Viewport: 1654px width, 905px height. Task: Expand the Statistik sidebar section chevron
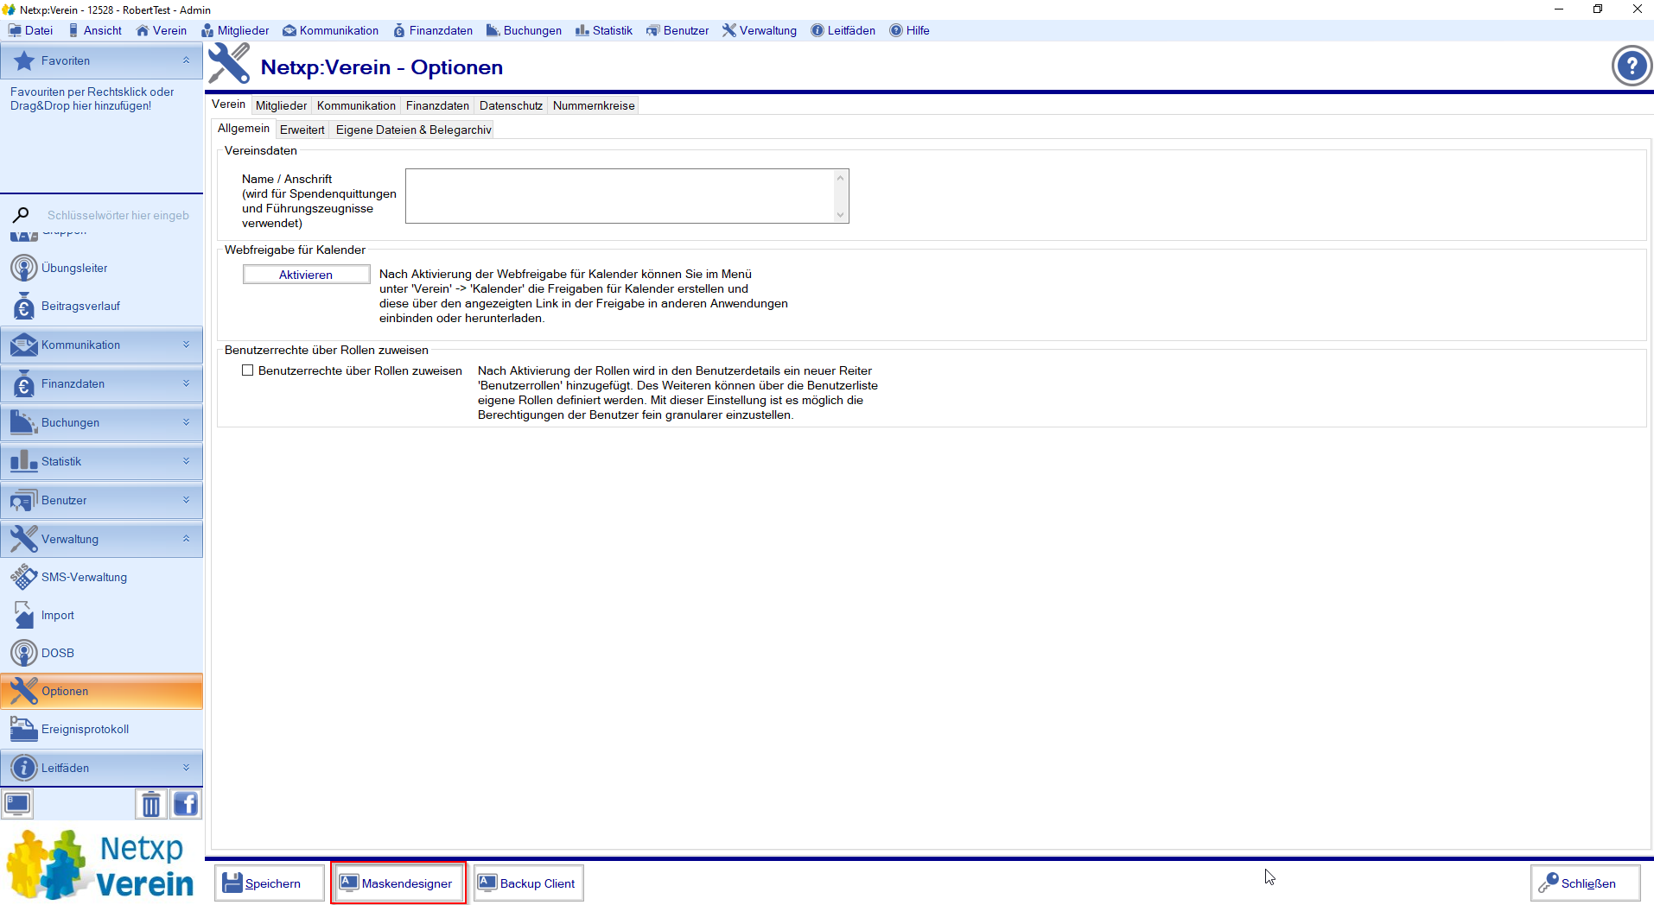pyautogui.click(x=186, y=461)
